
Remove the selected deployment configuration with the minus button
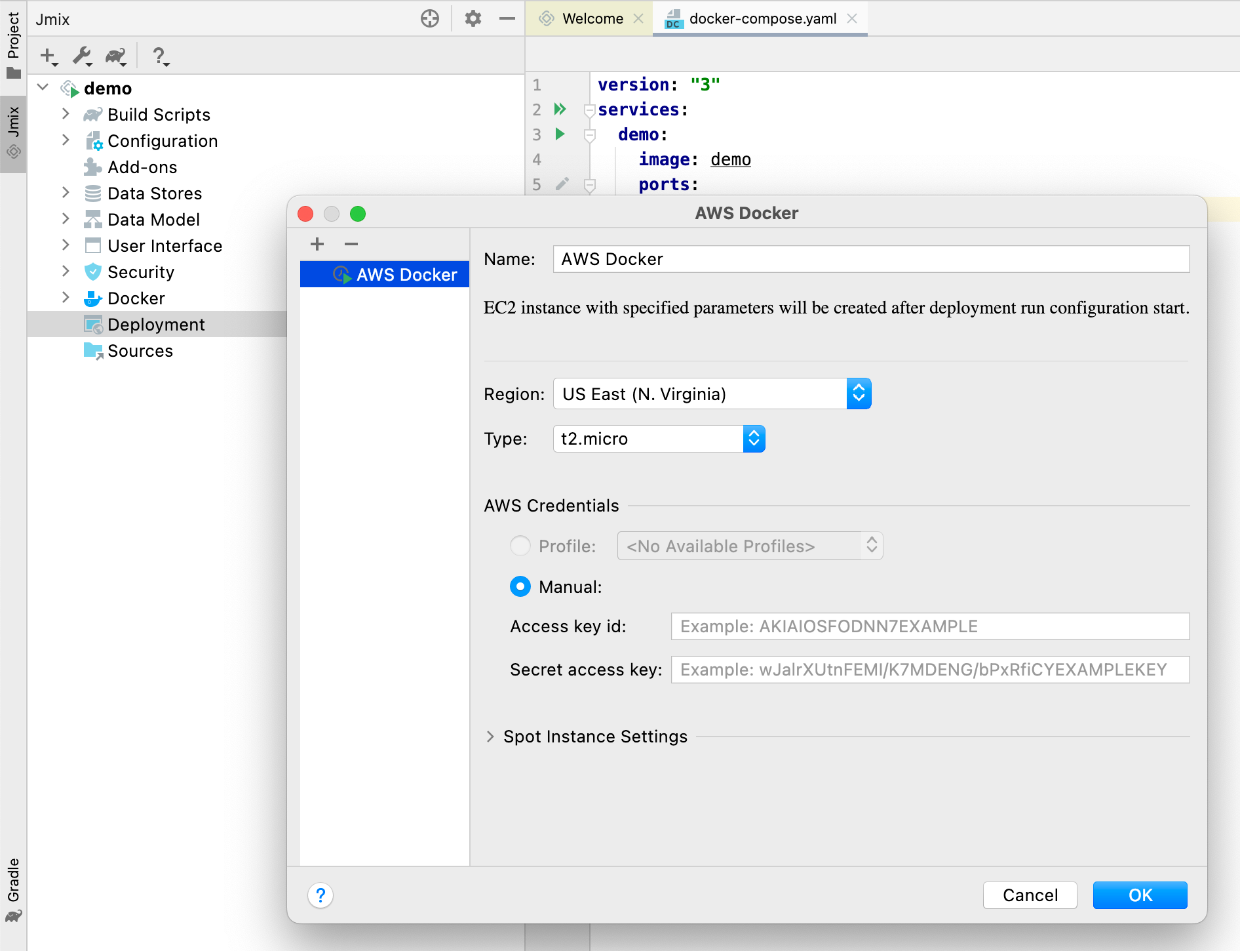pyautogui.click(x=351, y=244)
